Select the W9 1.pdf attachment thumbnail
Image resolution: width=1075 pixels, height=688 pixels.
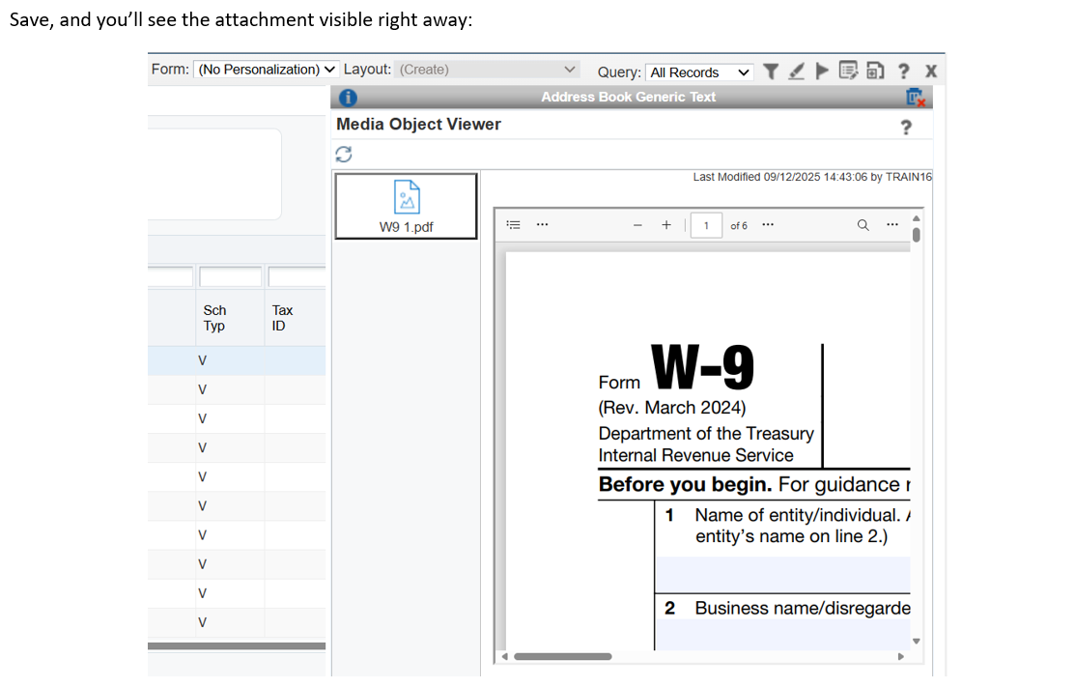point(406,206)
